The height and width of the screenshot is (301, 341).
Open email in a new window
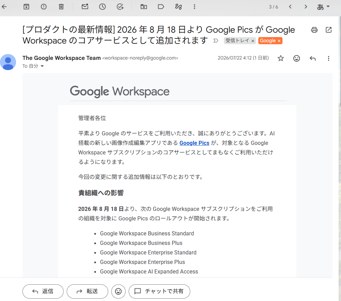coord(329,30)
